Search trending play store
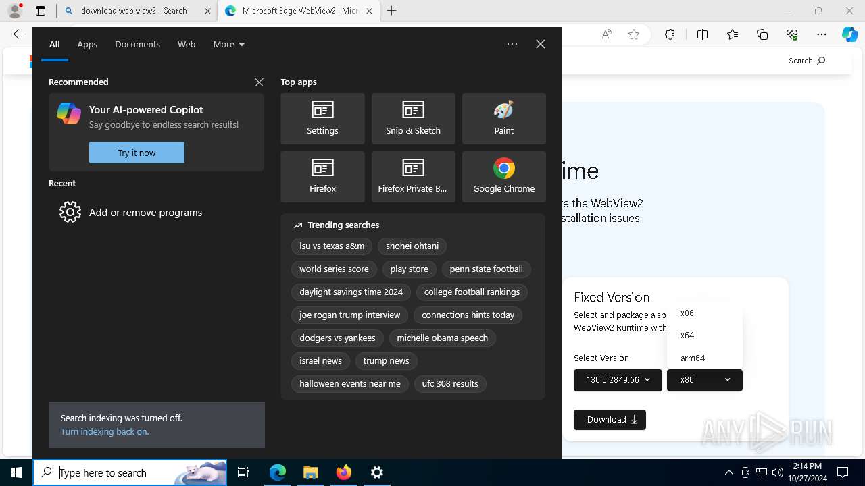 [409, 269]
